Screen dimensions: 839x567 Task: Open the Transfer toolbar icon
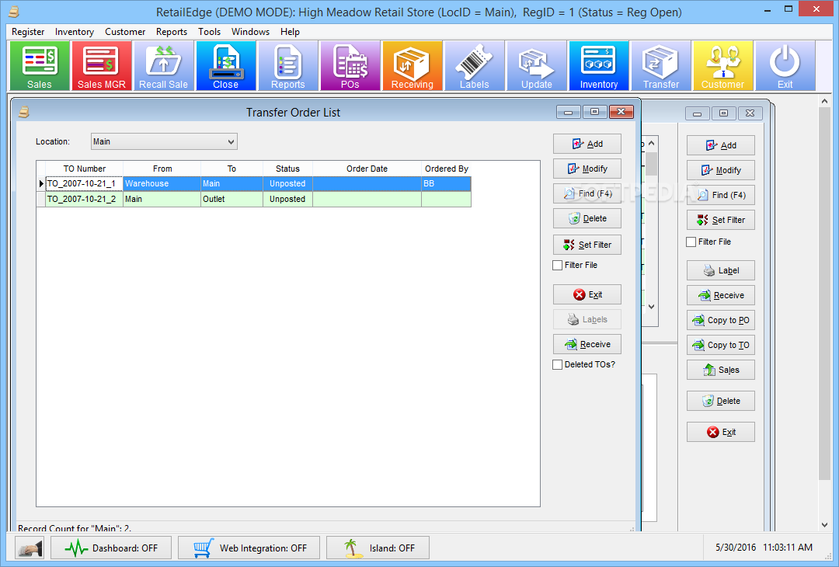click(x=661, y=66)
